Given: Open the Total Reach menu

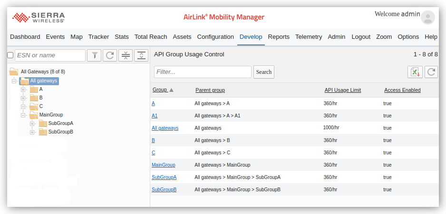Looking at the screenshot, I should pyautogui.click(x=151, y=37).
